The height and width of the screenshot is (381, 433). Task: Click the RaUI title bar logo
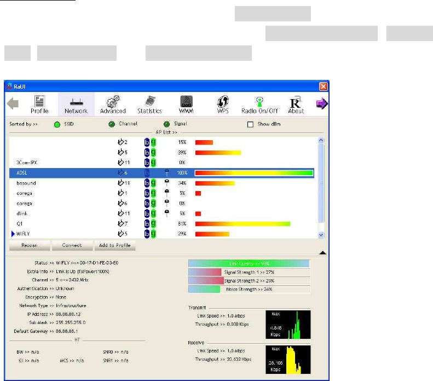(9, 86)
